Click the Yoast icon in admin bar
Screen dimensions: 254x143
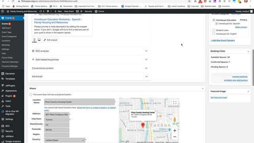[x=77, y=12]
